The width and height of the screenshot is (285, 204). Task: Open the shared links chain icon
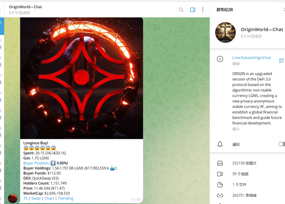220,196
